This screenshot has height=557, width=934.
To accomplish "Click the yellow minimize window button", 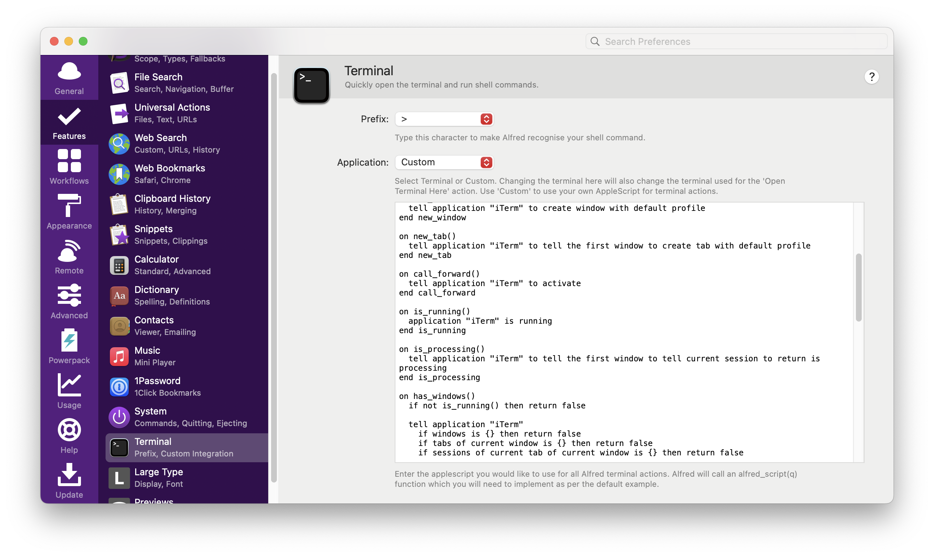I will (x=69, y=41).
